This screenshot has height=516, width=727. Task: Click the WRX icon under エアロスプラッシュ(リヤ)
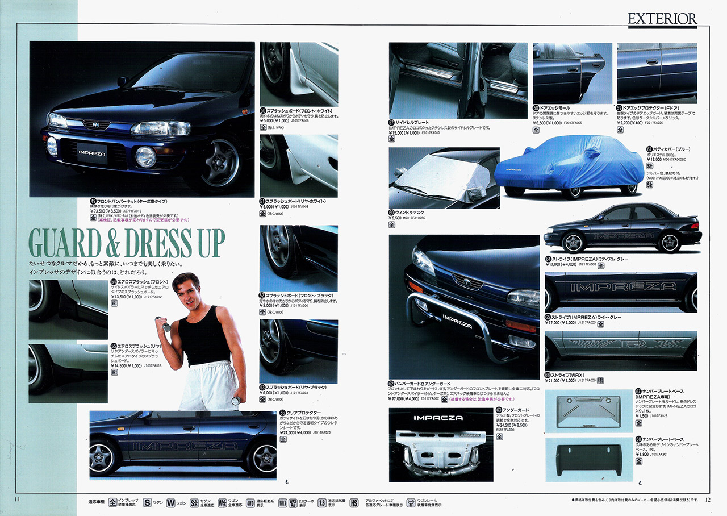tap(114, 372)
